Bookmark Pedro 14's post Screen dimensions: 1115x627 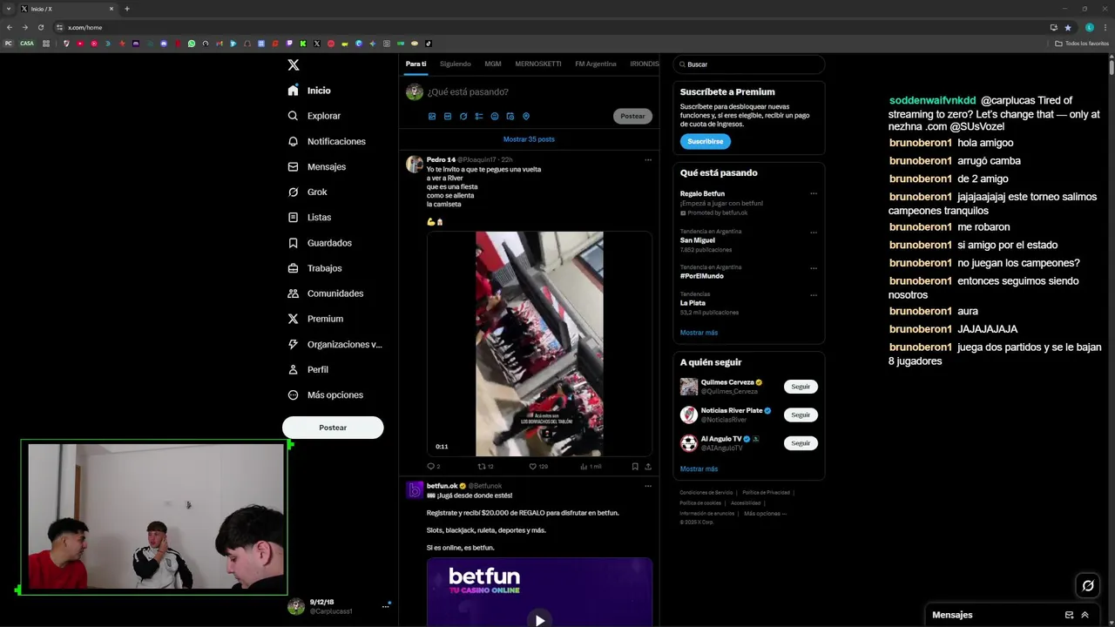(635, 467)
